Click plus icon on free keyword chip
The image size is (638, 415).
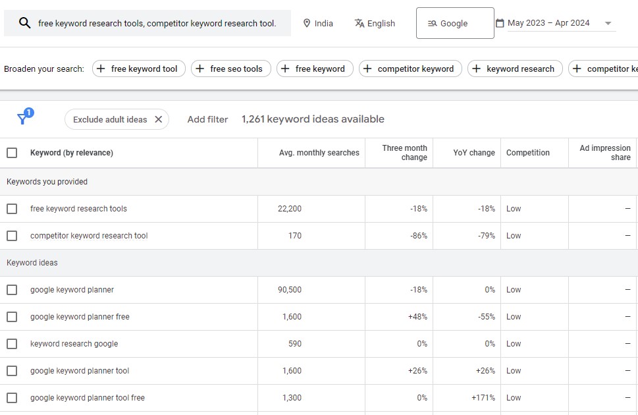click(285, 69)
